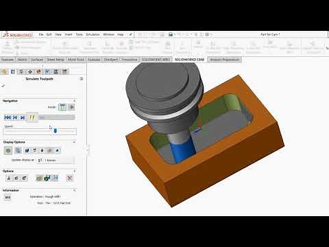Screen dimensions: 329x247
Task: Switch to the SOLIDWORKS CAM tab
Action: point(189,60)
